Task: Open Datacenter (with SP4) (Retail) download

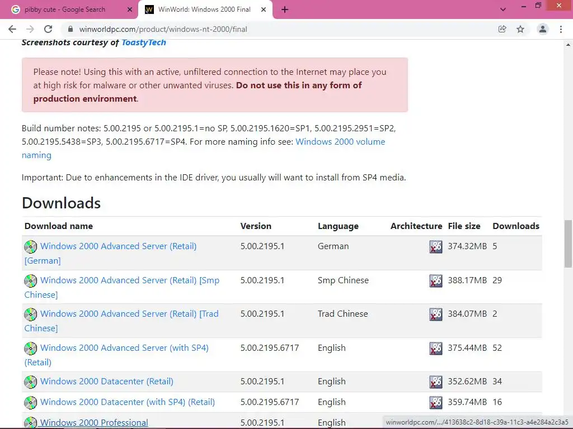Action: point(128,402)
